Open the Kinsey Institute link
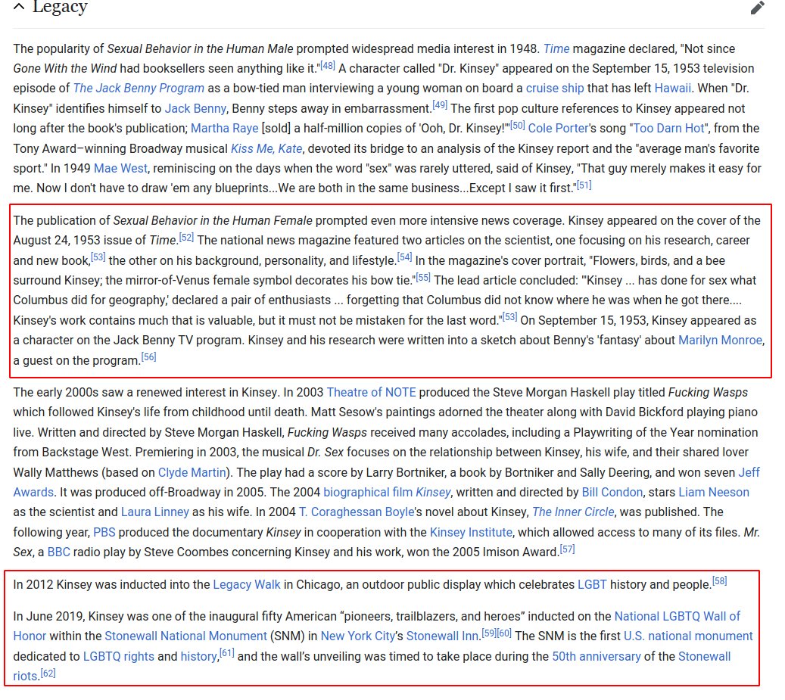 (471, 533)
